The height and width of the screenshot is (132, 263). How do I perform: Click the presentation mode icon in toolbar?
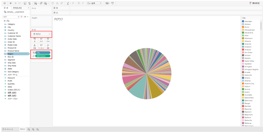click(x=112, y=3)
